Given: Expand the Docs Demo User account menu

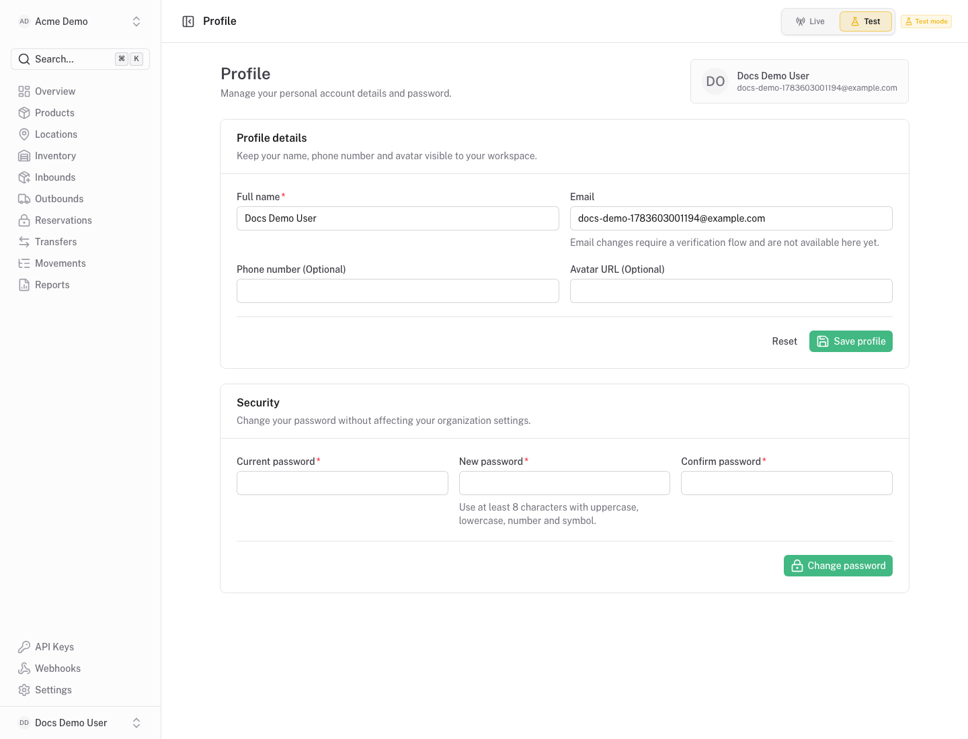Looking at the screenshot, I should tap(81, 723).
